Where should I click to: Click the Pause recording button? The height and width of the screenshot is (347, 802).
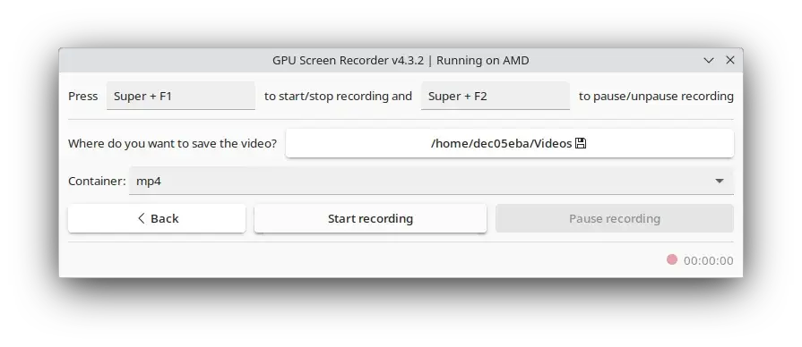click(x=615, y=218)
